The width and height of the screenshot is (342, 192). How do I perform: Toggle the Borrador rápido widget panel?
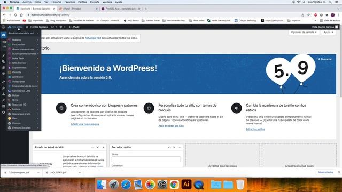click(180, 147)
